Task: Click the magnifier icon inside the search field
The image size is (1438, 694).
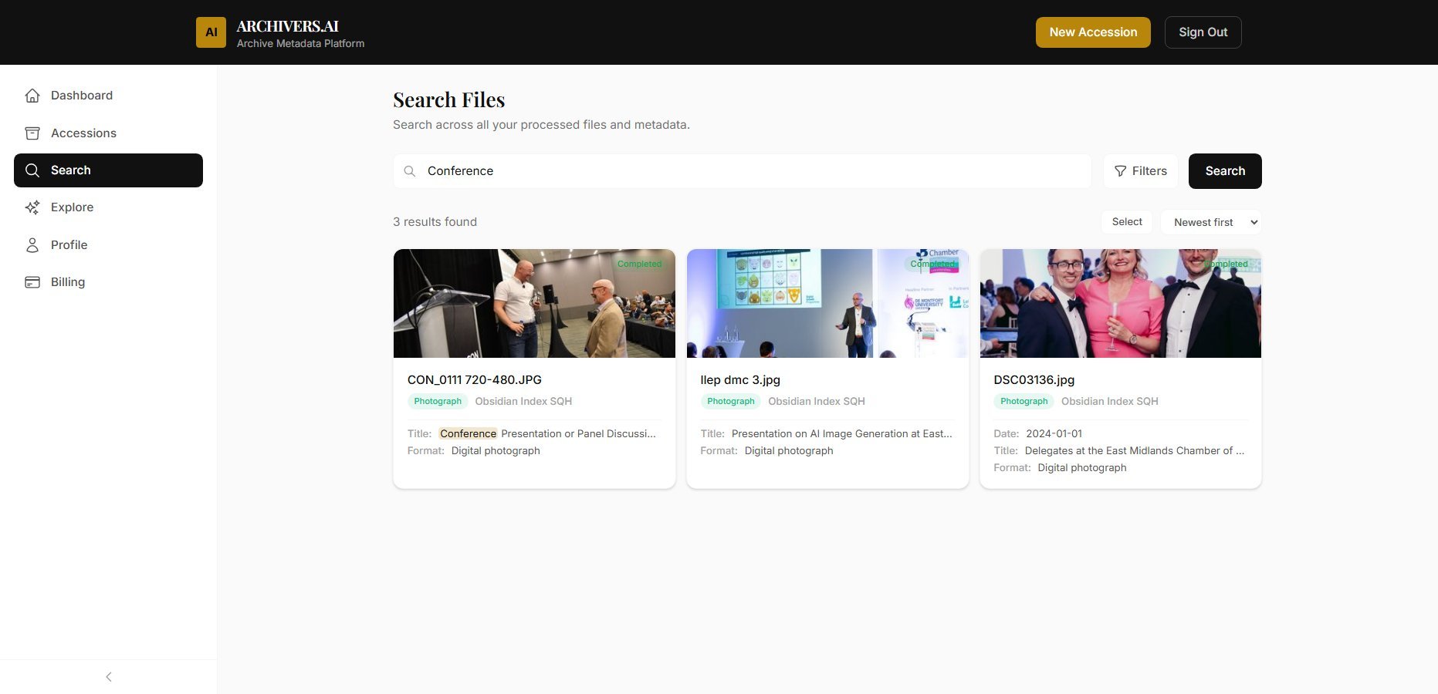Action: coord(410,171)
